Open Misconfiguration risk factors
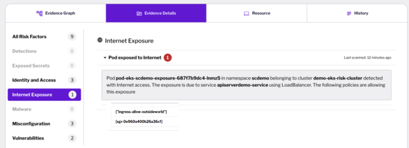The image size is (409, 148). [44, 124]
